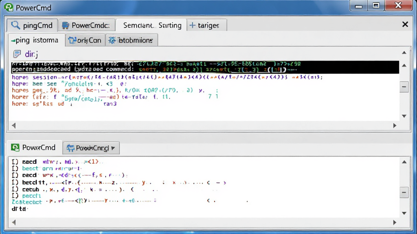Switch to the PowerCmdc: tab
Image resolution: width=417 pixels, height=234 pixels.
pos(86,25)
